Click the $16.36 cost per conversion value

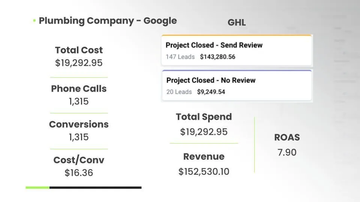click(79, 173)
